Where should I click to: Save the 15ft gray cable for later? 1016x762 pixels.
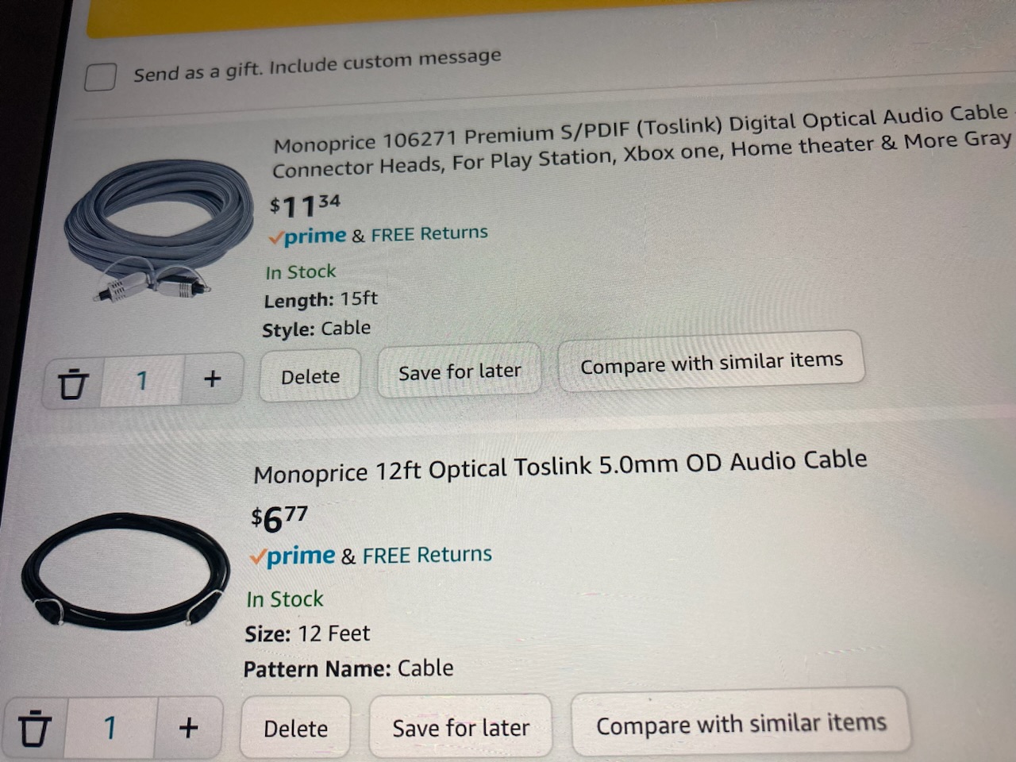460,371
